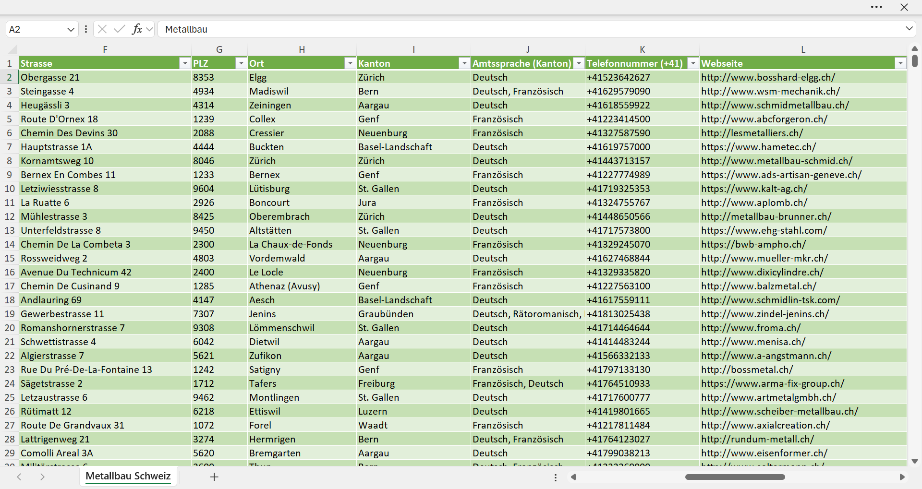Screen dimensions: 922x489
Task: Click the vertical scrollbar down arrow
Action: [914, 461]
